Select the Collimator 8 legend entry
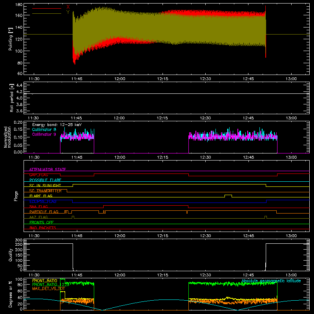This screenshot has height=314, width=314. tap(44, 130)
